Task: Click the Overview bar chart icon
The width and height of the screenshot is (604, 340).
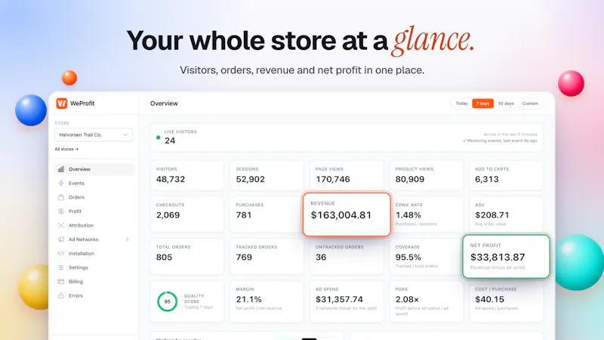Action: pyautogui.click(x=61, y=169)
